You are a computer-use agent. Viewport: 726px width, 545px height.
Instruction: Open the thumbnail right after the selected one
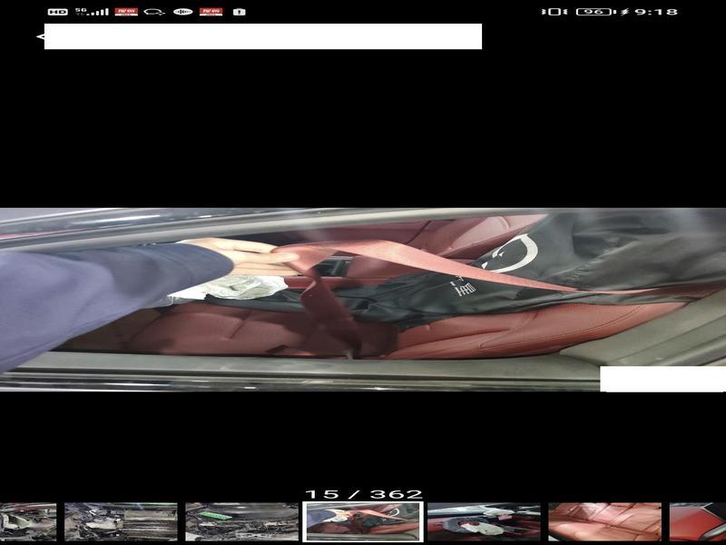tap(484, 522)
